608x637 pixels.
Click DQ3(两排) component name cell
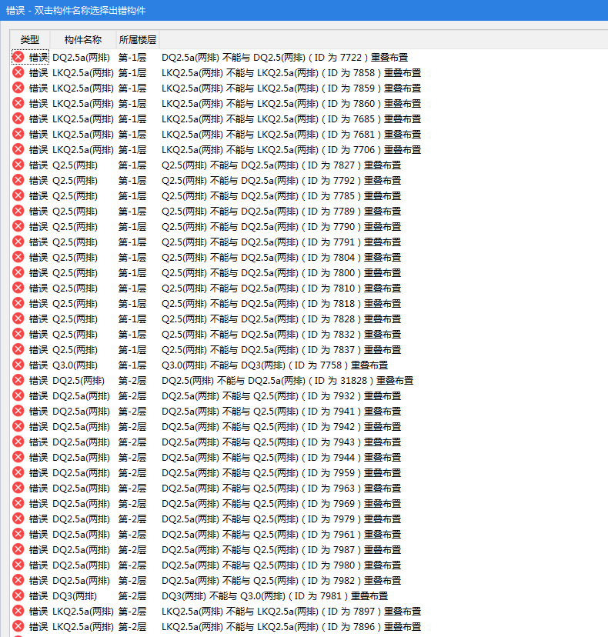click(x=75, y=595)
